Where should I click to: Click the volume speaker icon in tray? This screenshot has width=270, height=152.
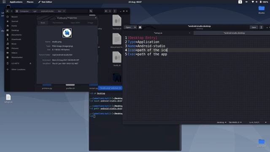256,2
